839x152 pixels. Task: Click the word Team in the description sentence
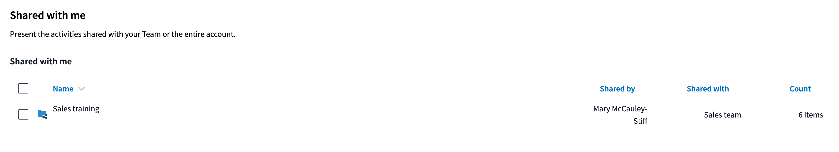tap(152, 34)
